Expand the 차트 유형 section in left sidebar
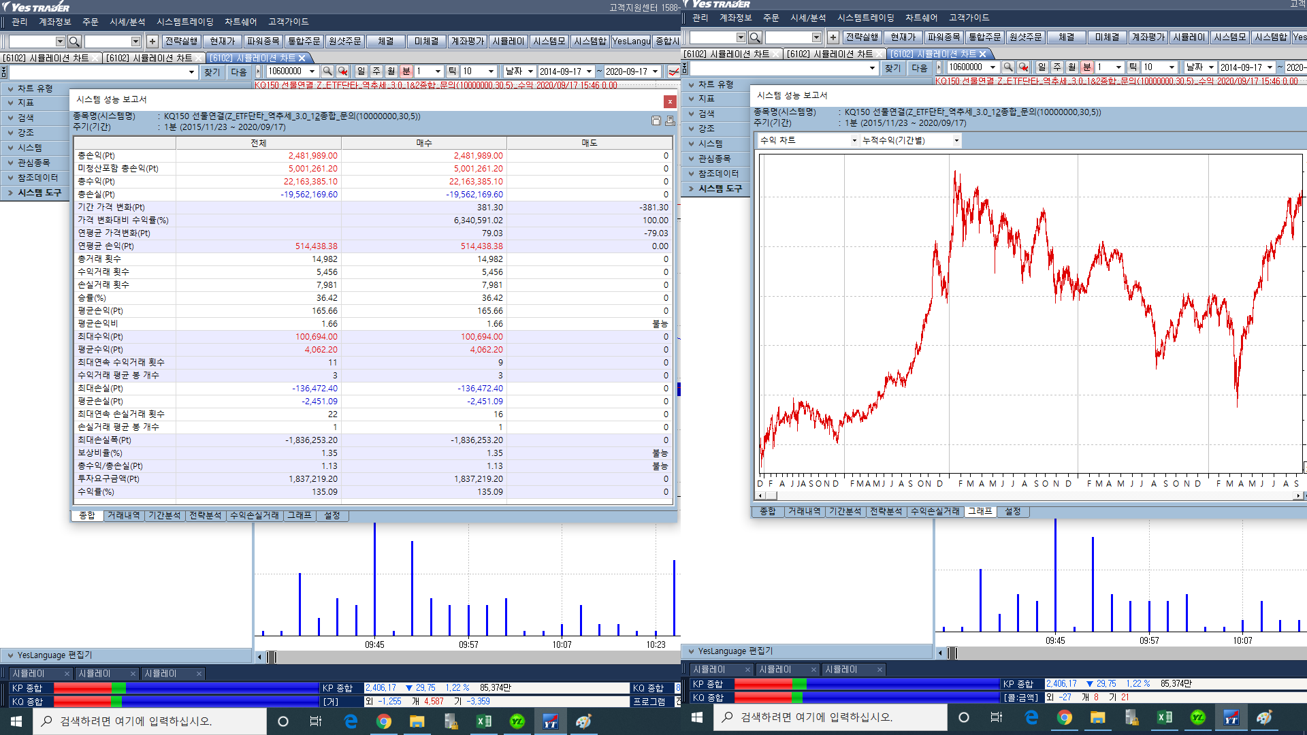The width and height of the screenshot is (1307, 735). pyautogui.click(x=35, y=88)
